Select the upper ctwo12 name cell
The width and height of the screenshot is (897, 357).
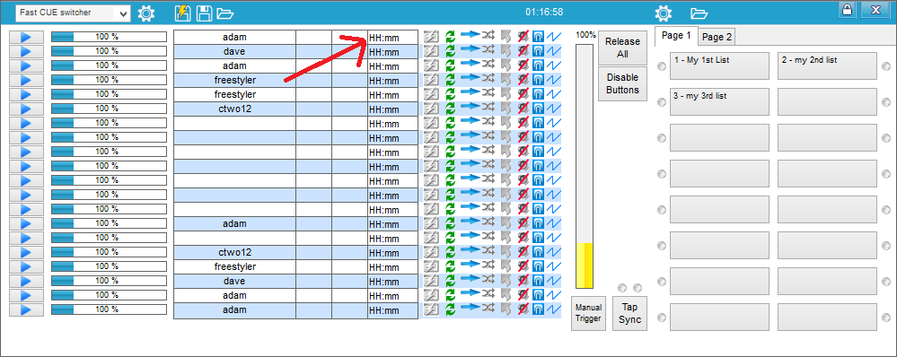click(x=234, y=109)
